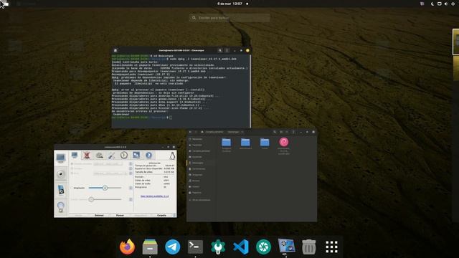
Task: Open a new tab in the terminal
Action: point(115,50)
